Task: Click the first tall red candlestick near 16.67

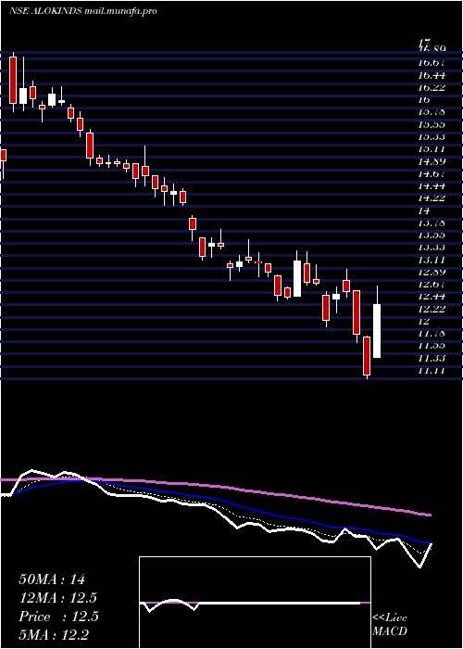Action: pyautogui.click(x=13, y=80)
